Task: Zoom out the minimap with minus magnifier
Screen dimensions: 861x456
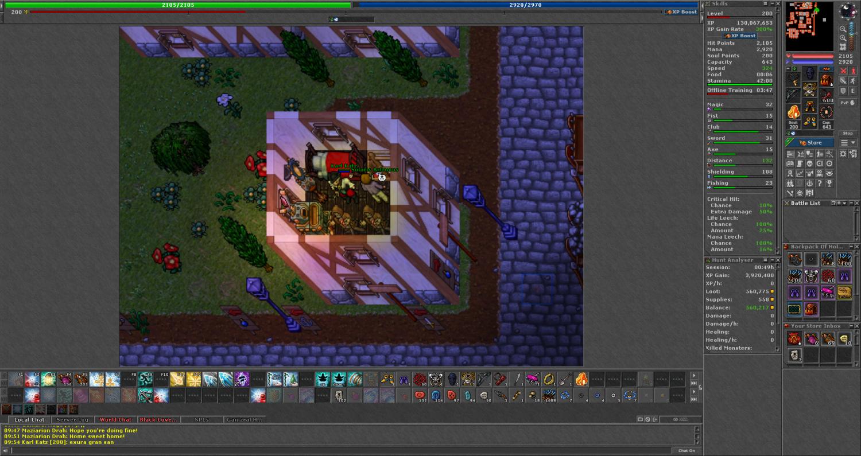Action: pos(843,29)
